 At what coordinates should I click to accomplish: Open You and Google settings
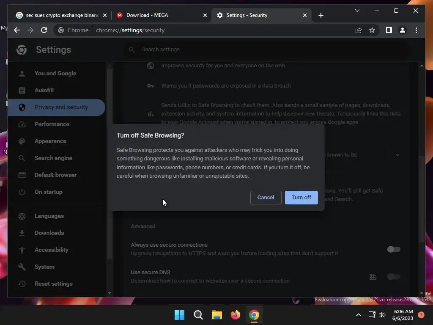(56, 74)
